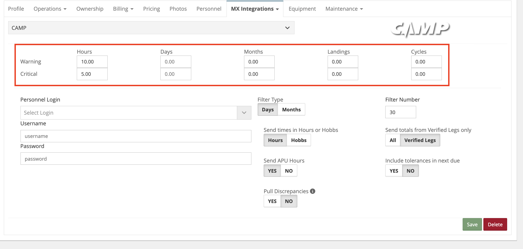Image resolution: width=523 pixels, height=249 pixels.
Task: Select Hobbs for send times
Action: pos(299,140)
